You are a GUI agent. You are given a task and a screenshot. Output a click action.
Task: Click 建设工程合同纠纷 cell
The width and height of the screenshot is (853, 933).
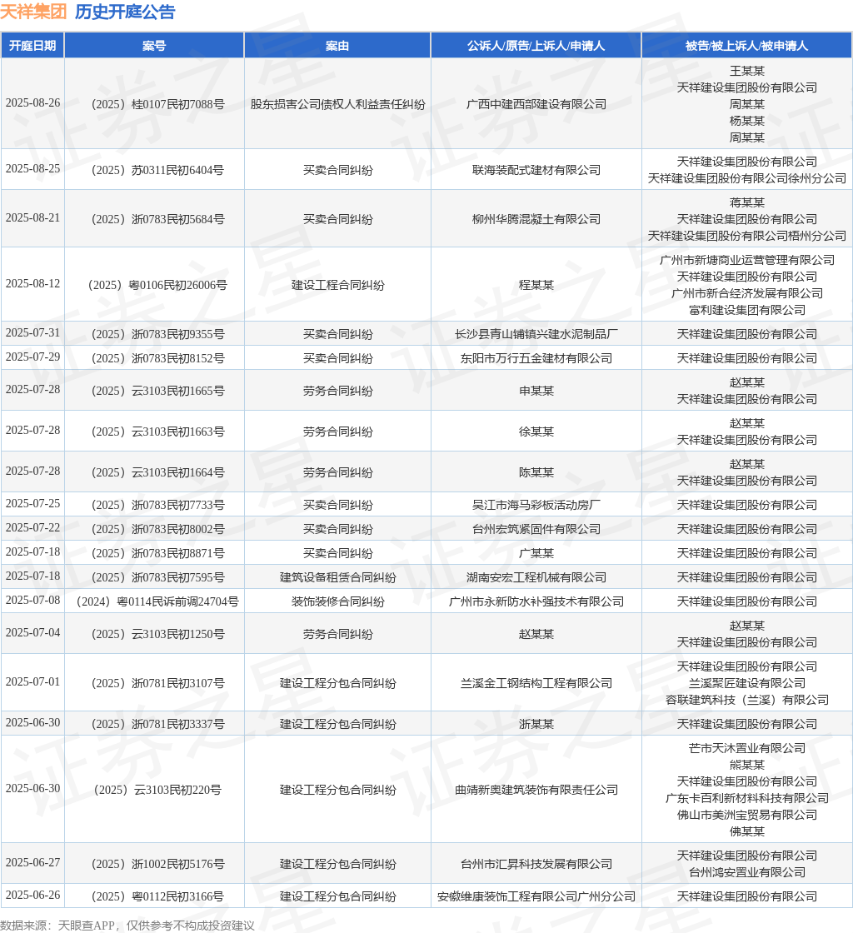click(337, 285)
